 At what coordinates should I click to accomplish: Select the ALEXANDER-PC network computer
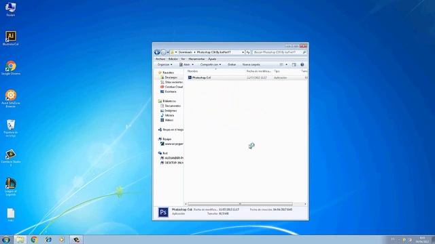[x=172, y=158]
